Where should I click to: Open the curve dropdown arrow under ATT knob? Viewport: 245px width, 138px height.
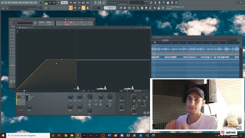point(90,102)
